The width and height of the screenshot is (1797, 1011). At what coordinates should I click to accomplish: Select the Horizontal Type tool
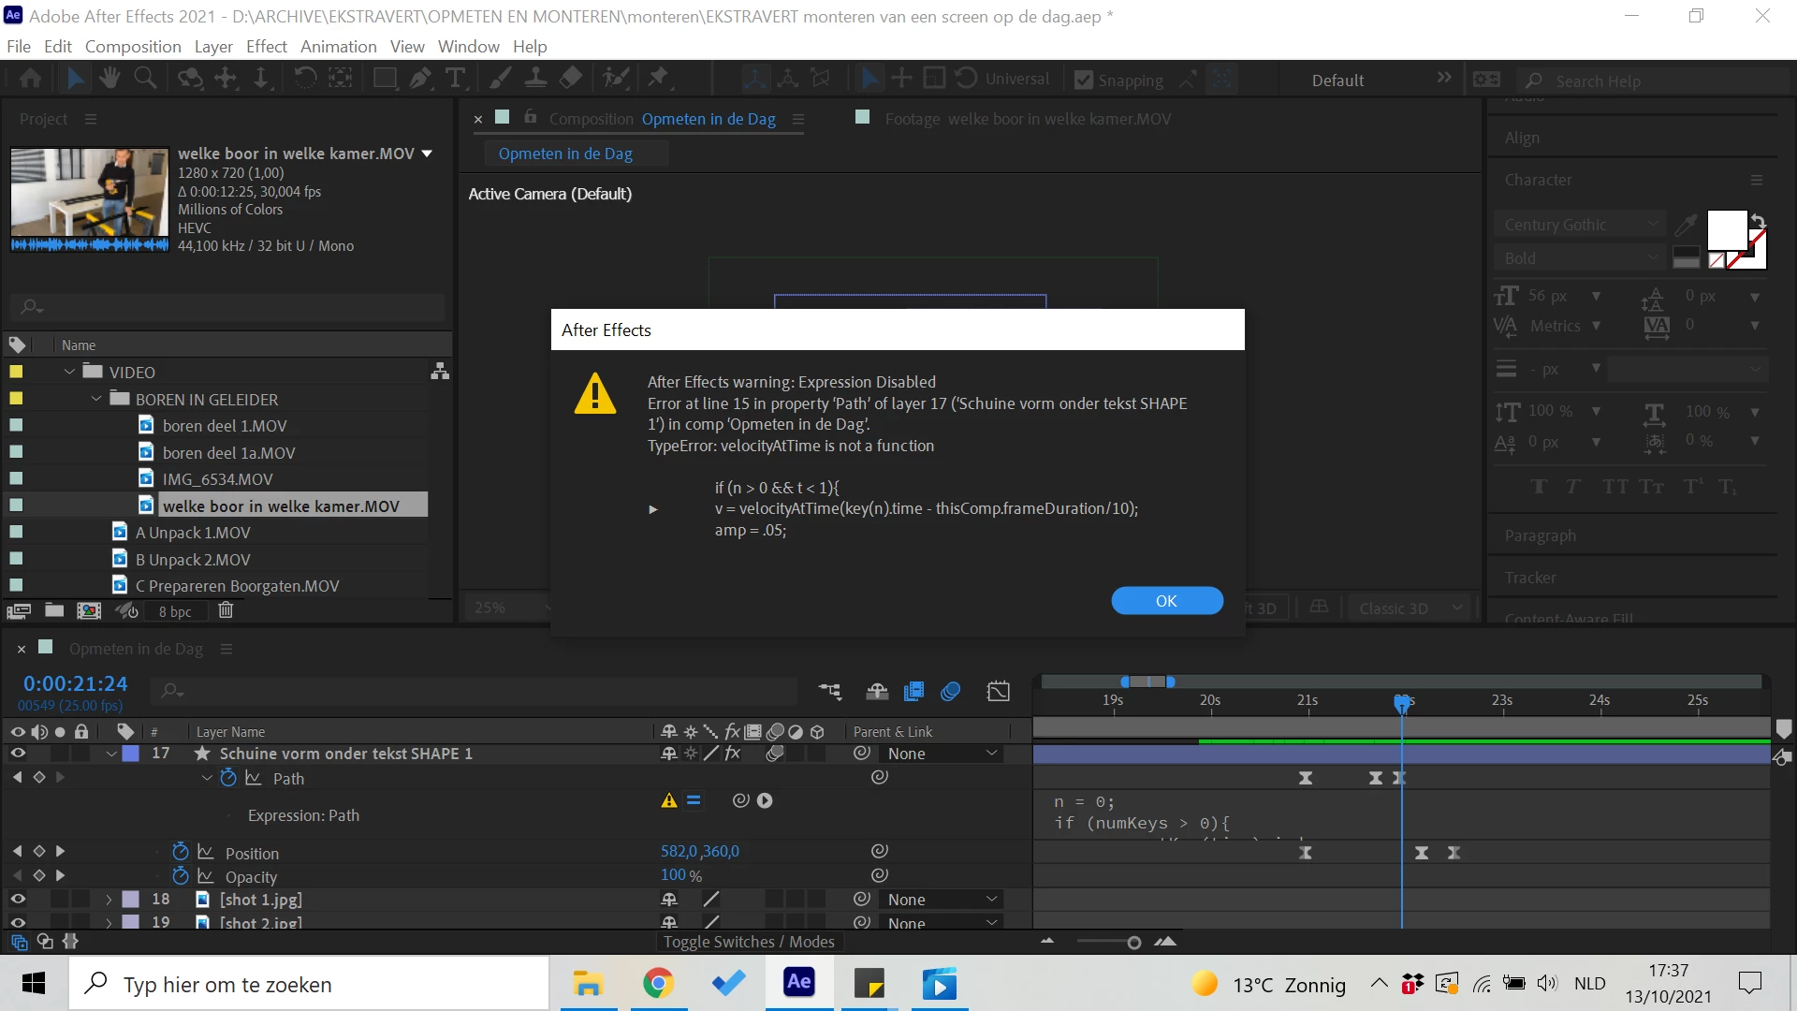pyautogui.click(x=456, y=79)
